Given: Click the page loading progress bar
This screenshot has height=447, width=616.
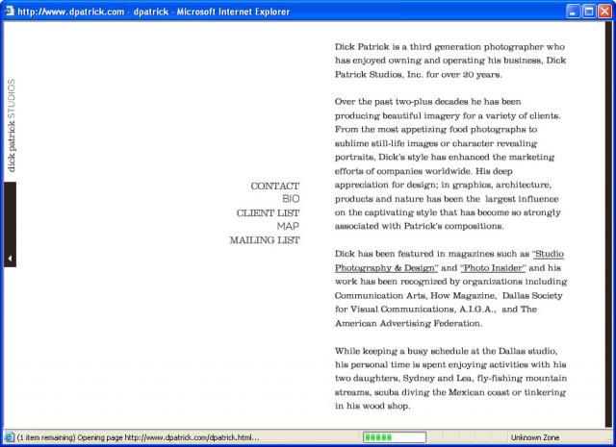Looking at the screenshot, I should [395, 436].
